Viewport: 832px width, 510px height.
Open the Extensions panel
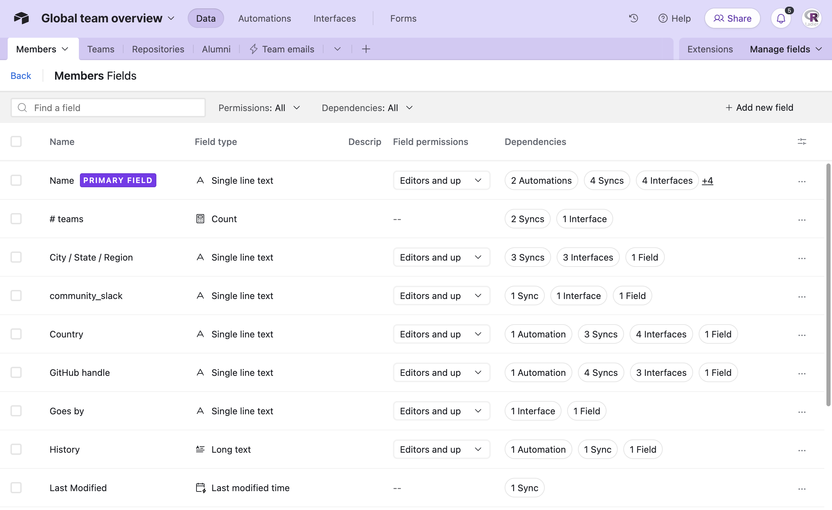click(x=710, y=49)
